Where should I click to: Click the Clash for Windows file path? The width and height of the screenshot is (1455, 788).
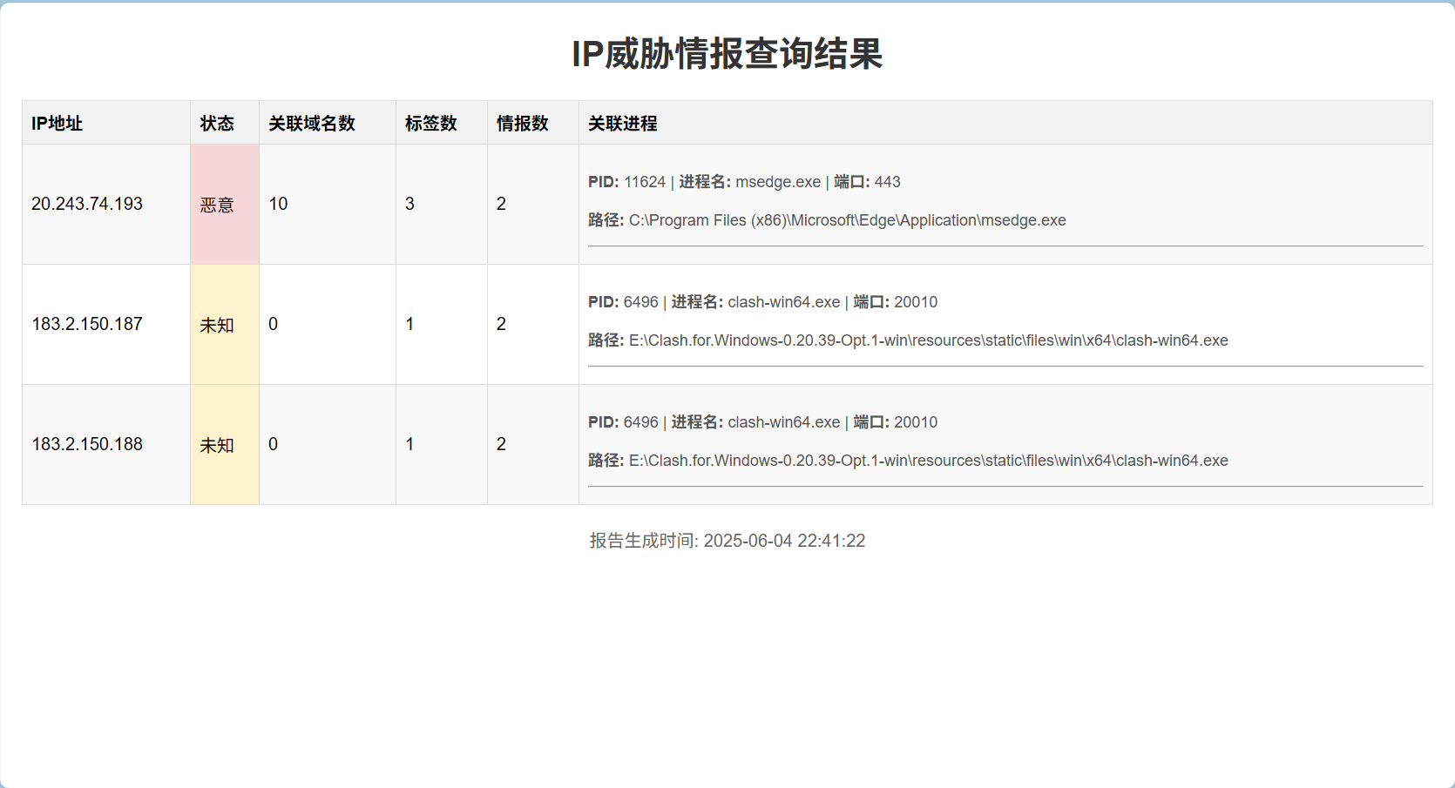(x=928, y=340)
